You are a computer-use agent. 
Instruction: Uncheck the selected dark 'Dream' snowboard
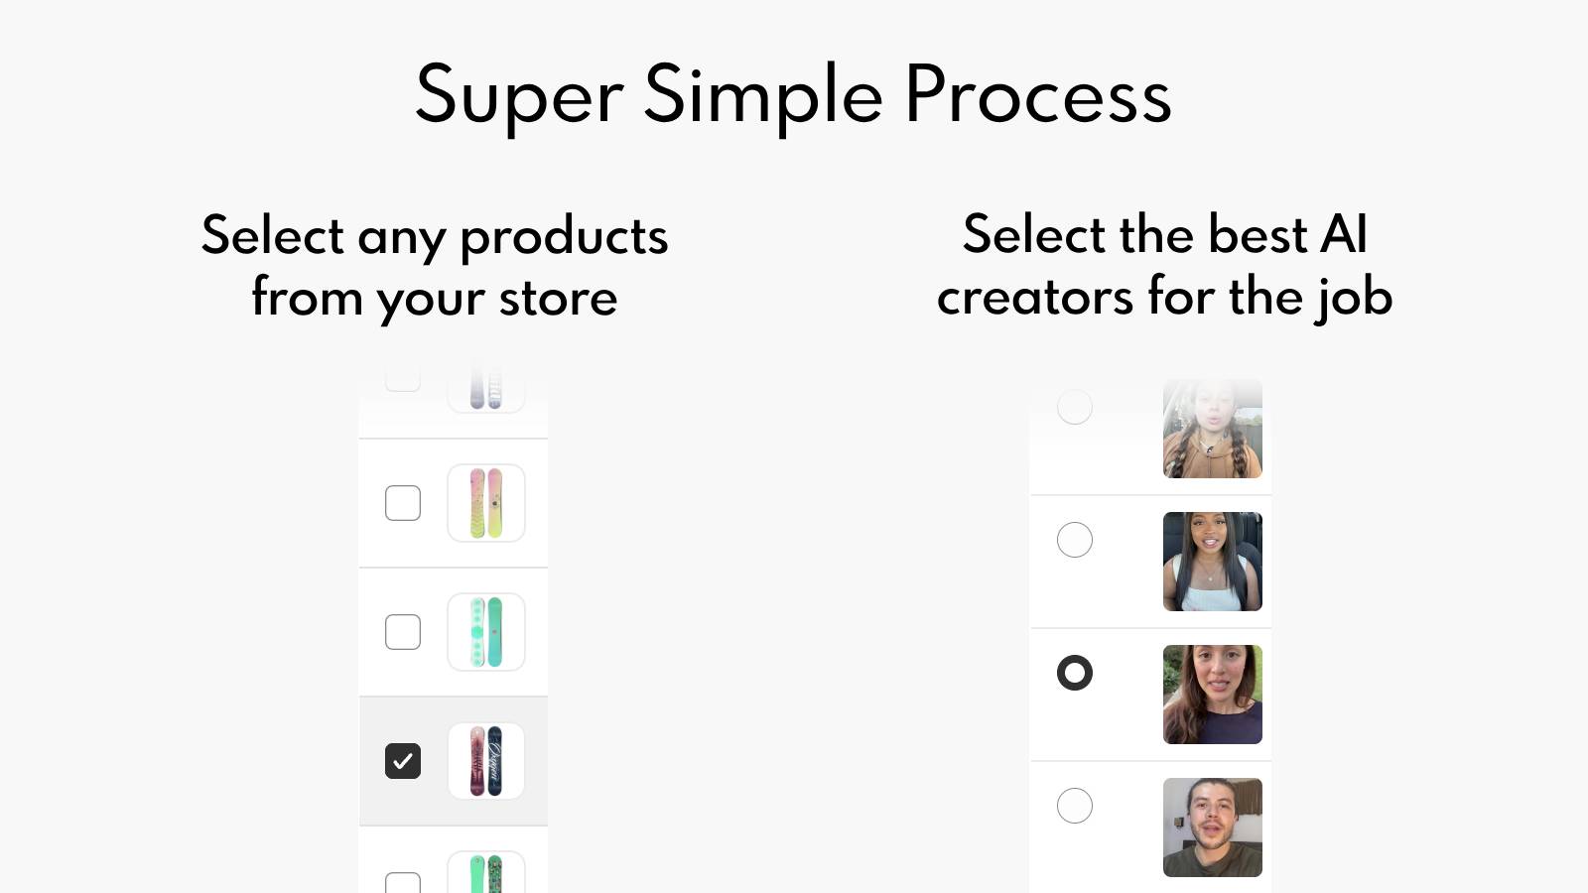[x=403, y=761]
